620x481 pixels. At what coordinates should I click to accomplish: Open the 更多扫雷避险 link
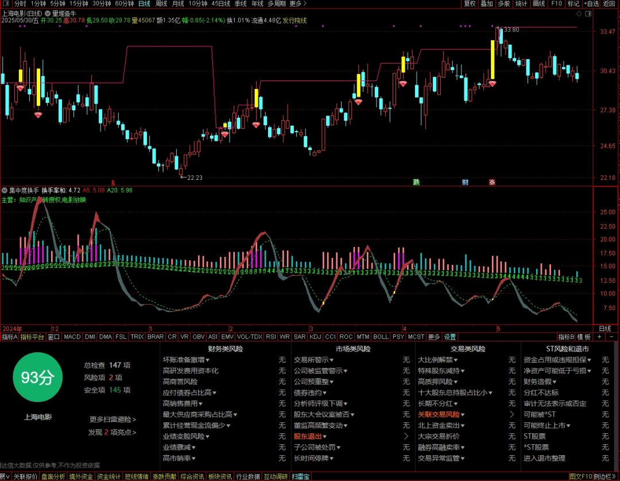(x=113, y=420)
